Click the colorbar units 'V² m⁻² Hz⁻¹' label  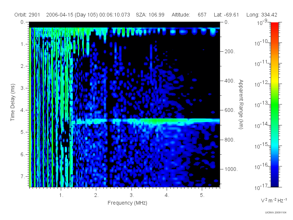(274, 200)
